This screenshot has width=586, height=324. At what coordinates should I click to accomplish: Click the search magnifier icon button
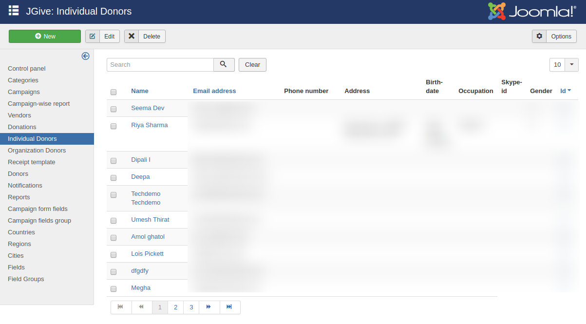tap(224, 64)
